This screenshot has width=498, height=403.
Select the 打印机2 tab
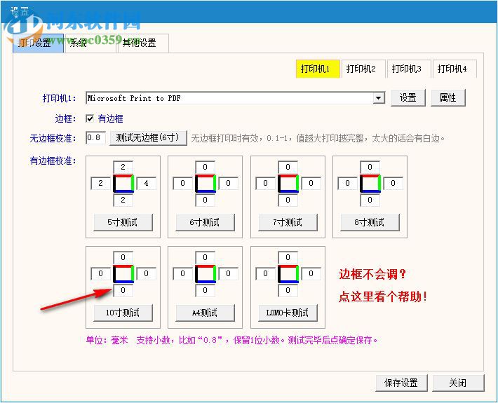363,69
